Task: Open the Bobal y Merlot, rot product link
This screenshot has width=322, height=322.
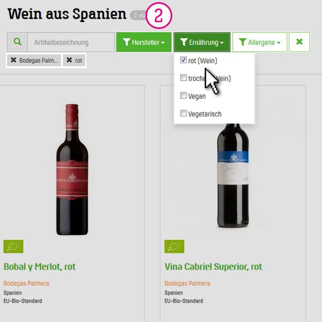Action: point(40,267)
